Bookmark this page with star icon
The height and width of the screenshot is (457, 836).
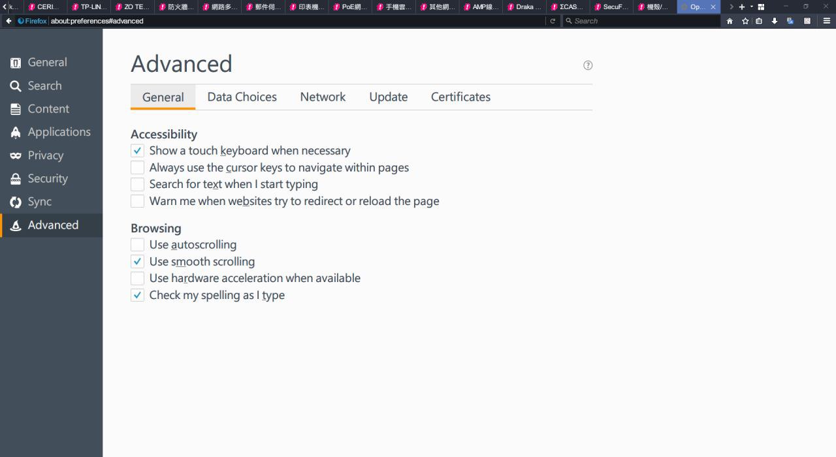[x=745, y=21]
